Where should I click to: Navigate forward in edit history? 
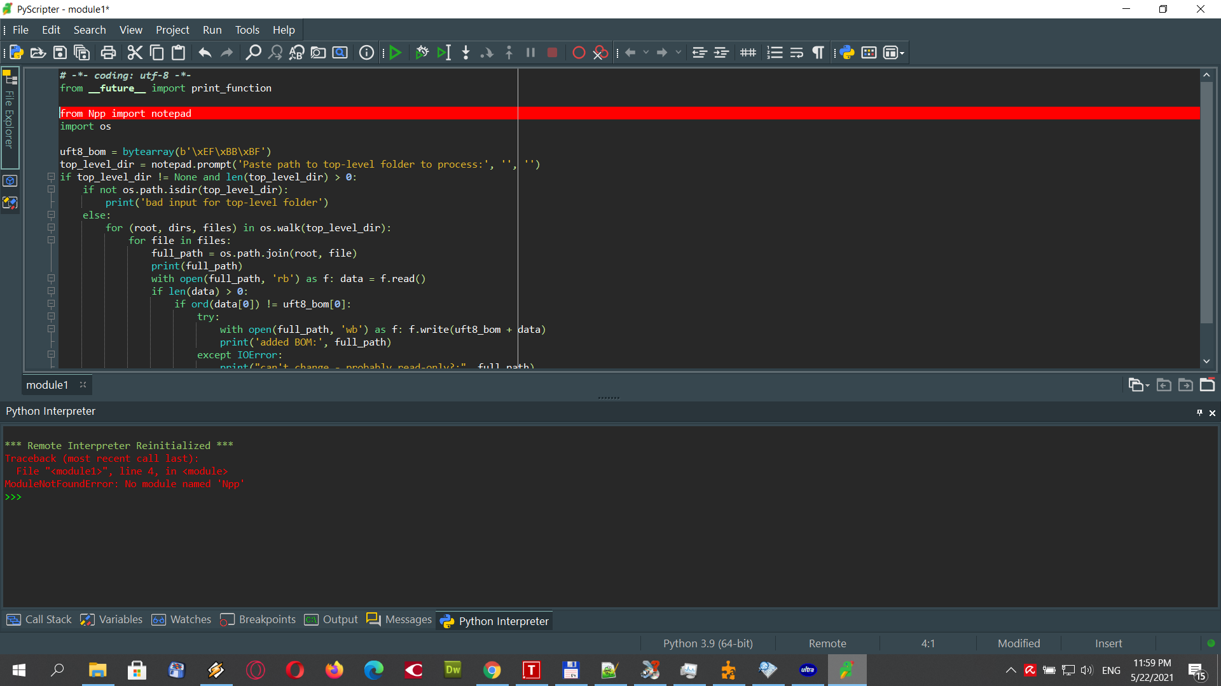click(x=662, y=53)
